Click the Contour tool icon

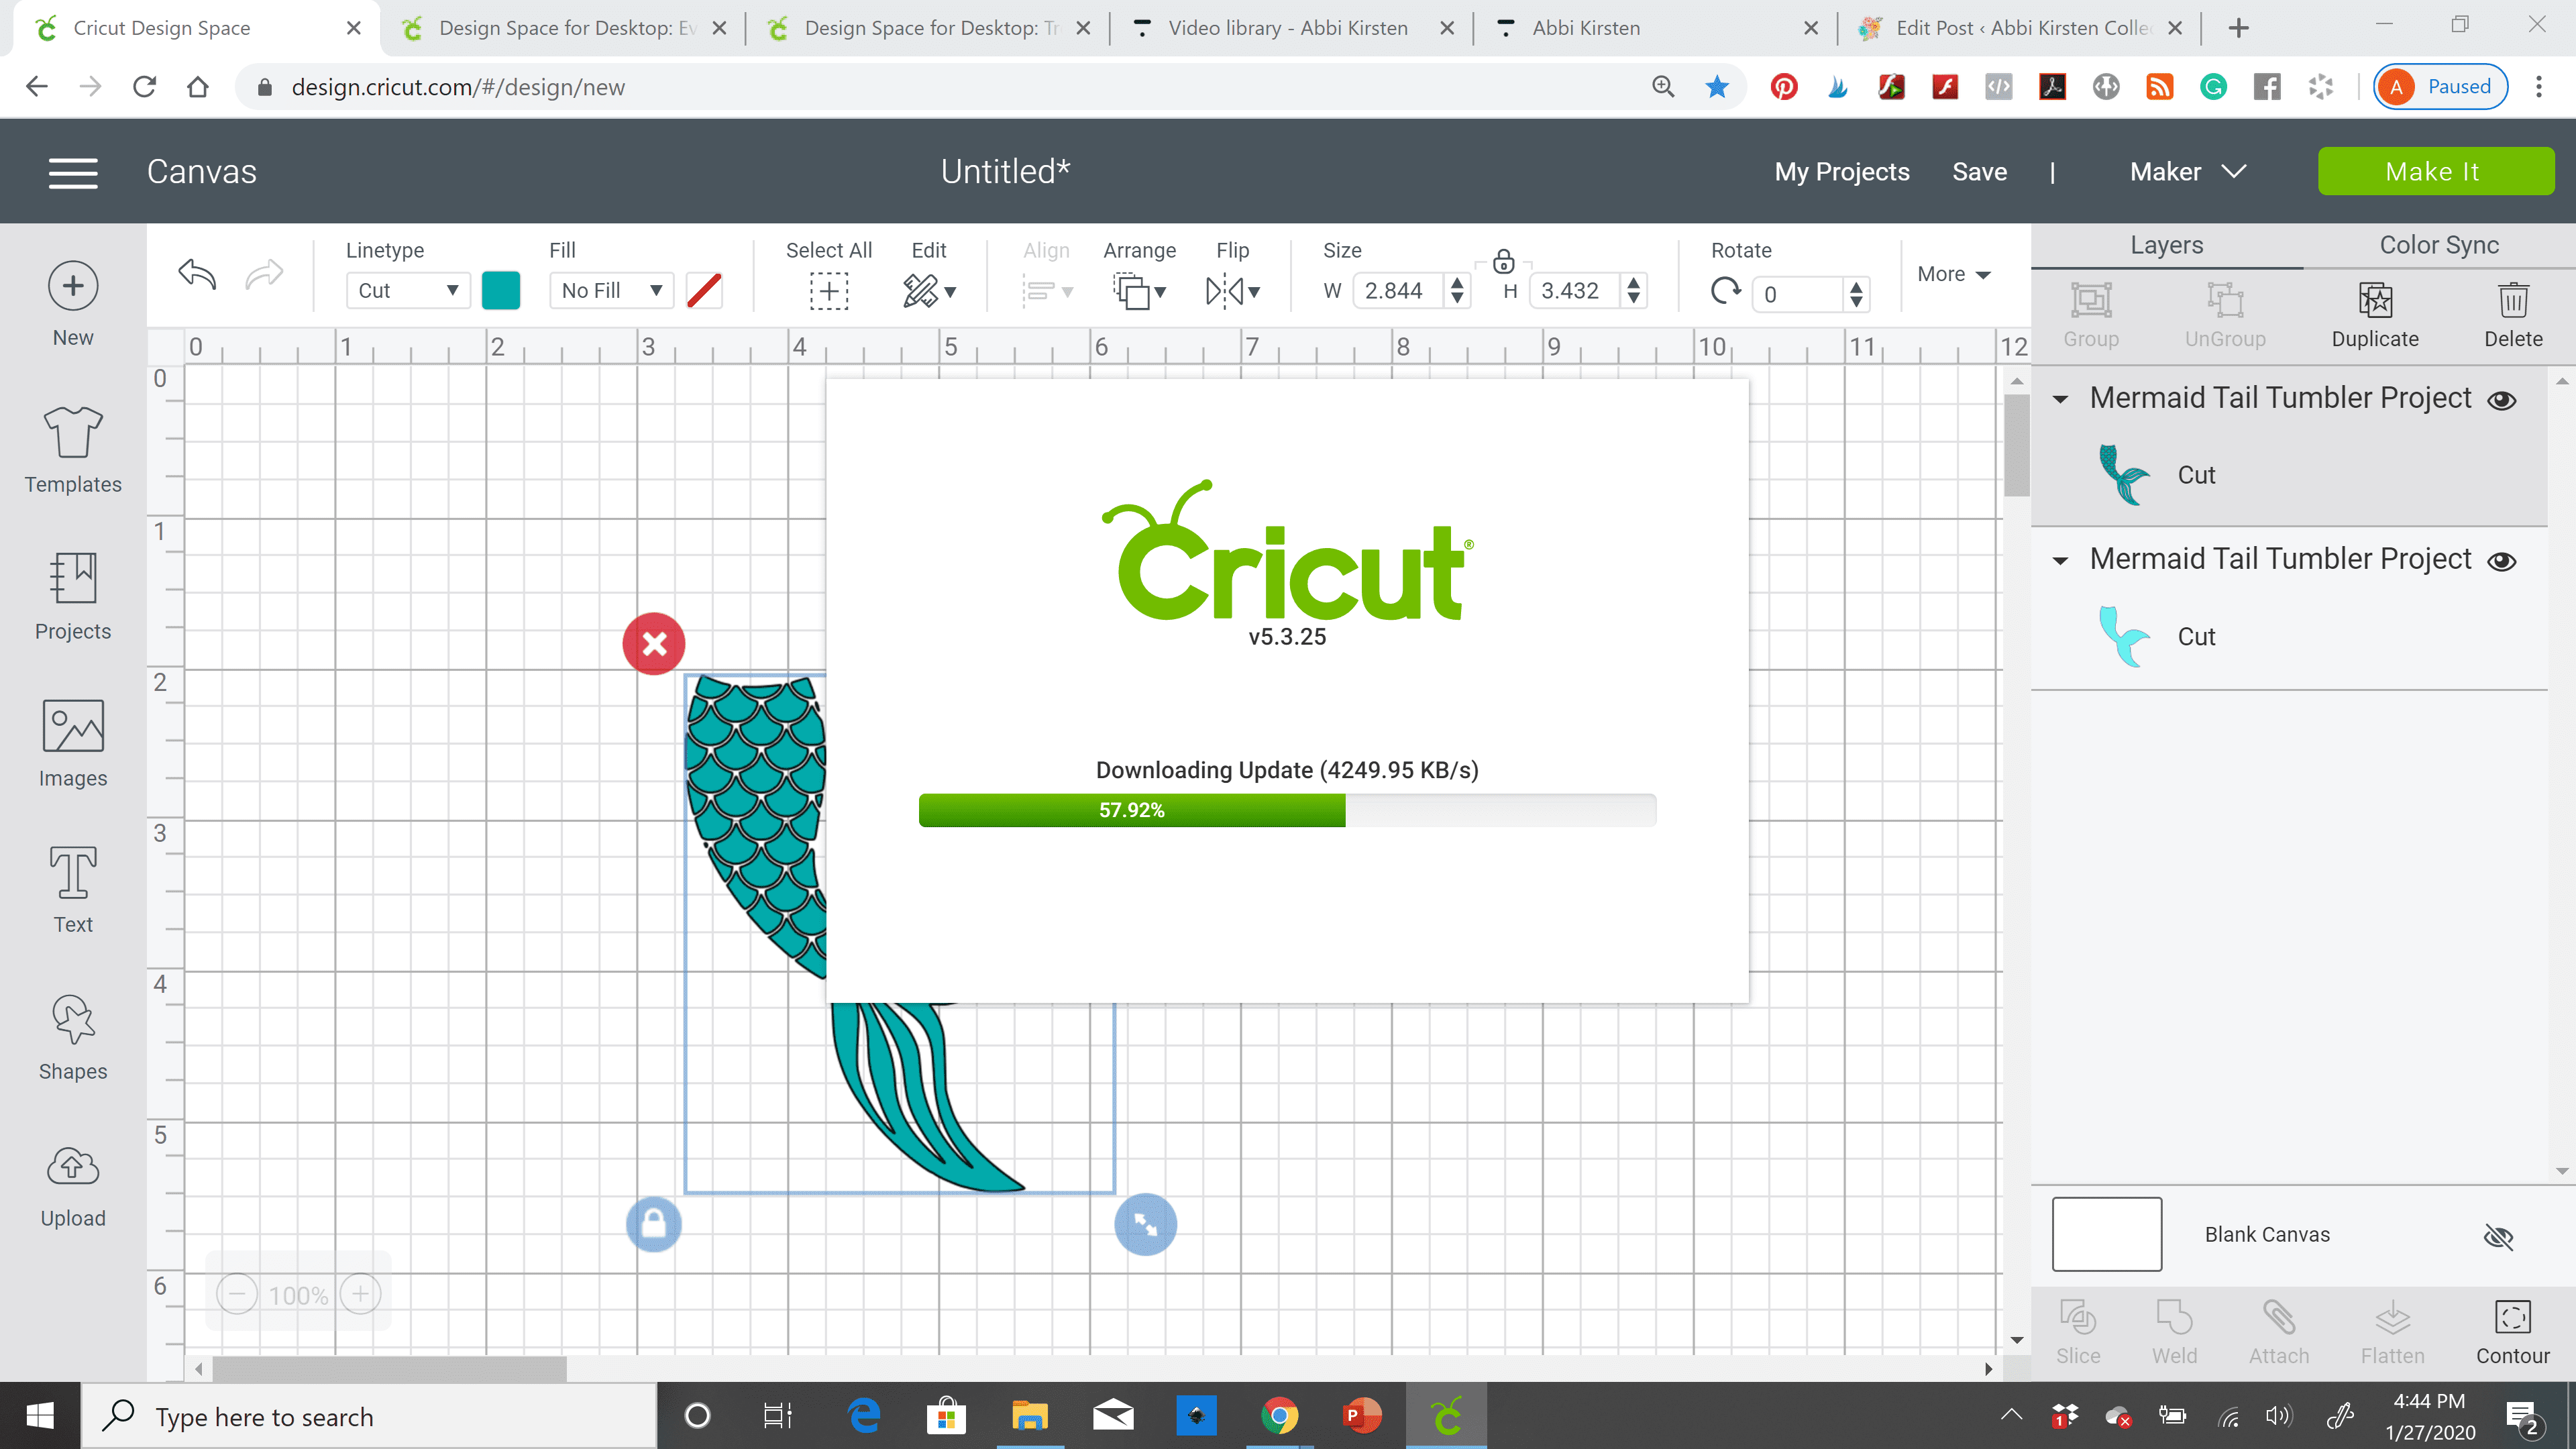click(x=2512, y=1317)
